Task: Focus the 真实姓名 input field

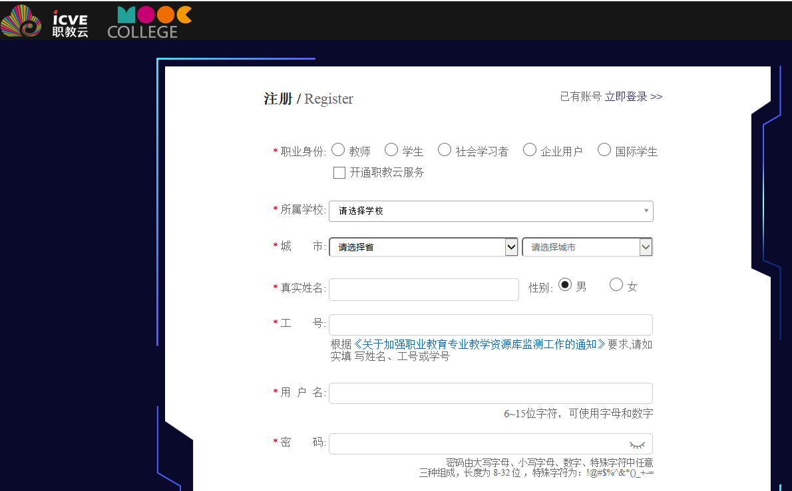Action: coord(424,290)
